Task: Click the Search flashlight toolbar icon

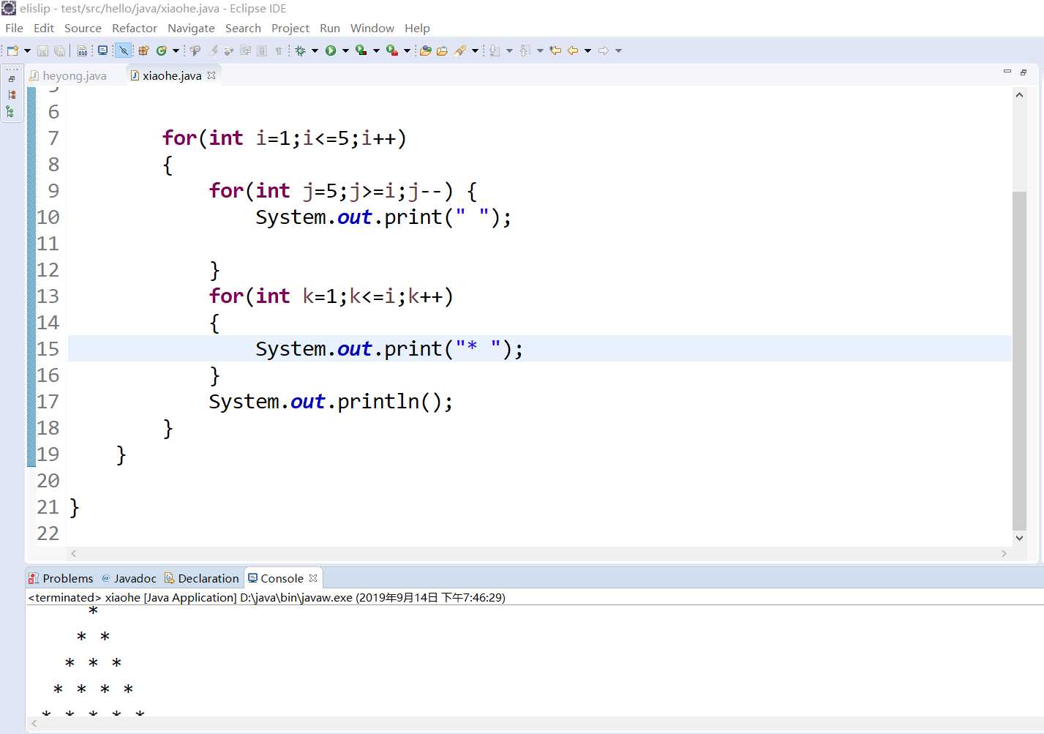Action: tap(460, 50)
